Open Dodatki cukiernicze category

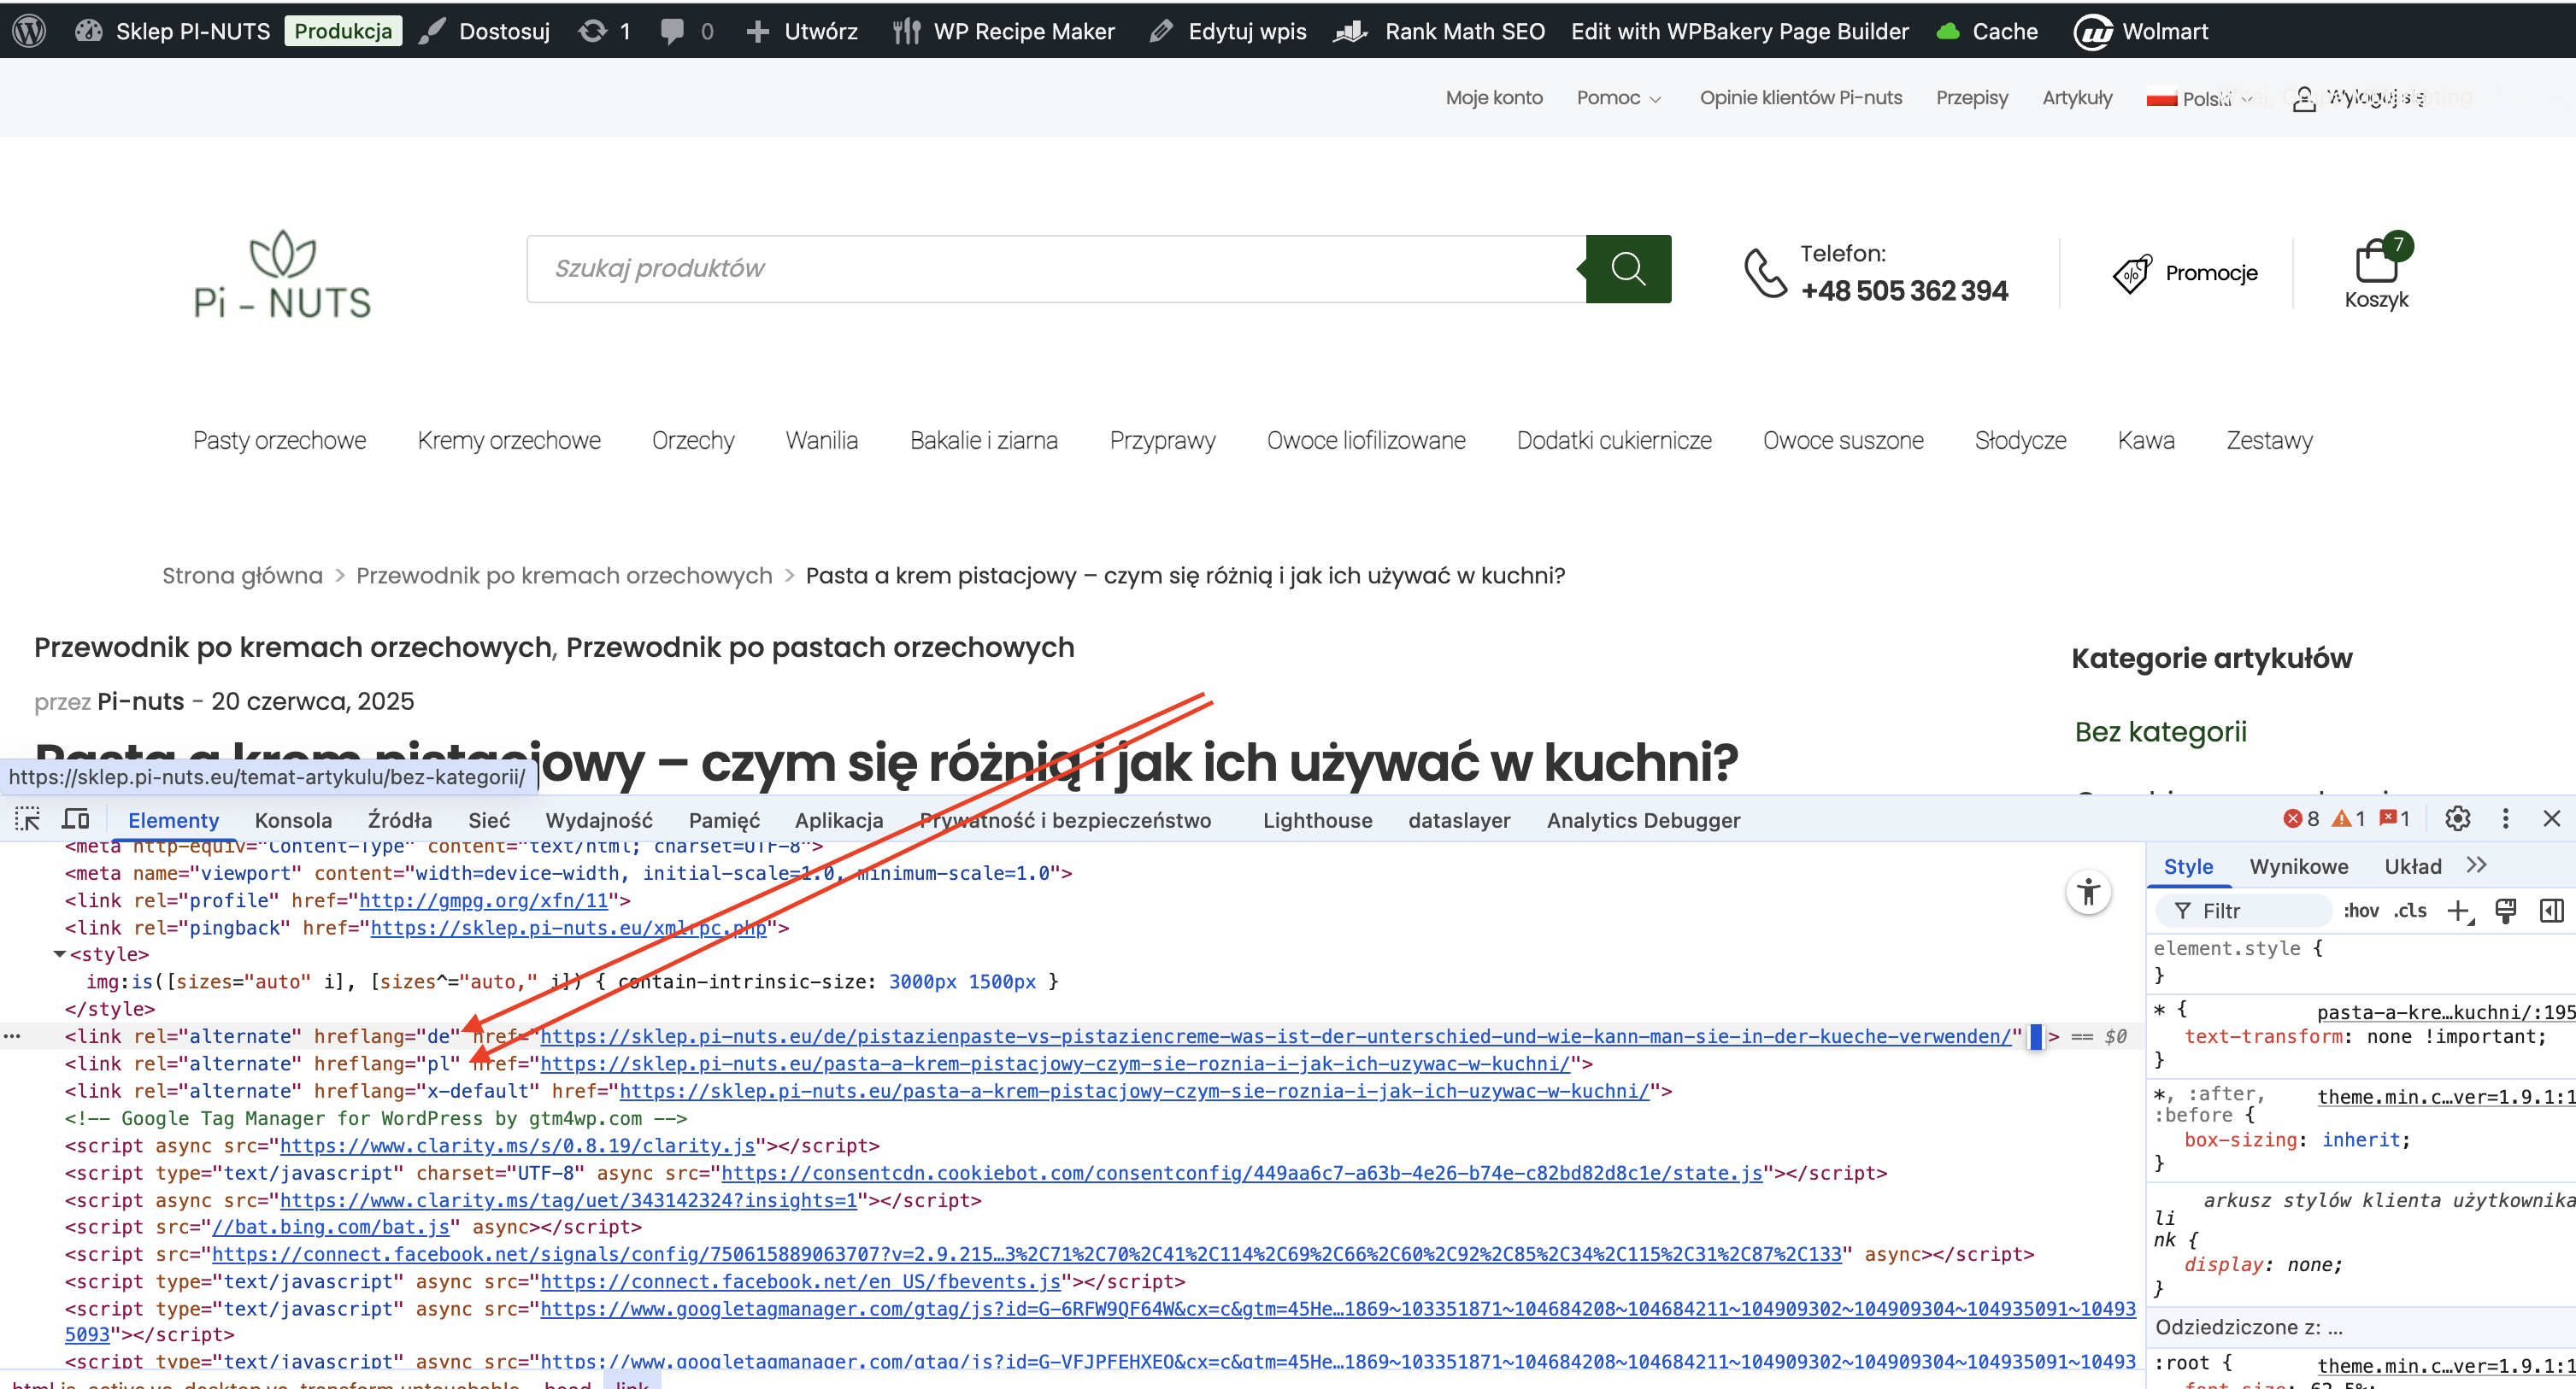pyautogui.click(x=1614, y=441)
